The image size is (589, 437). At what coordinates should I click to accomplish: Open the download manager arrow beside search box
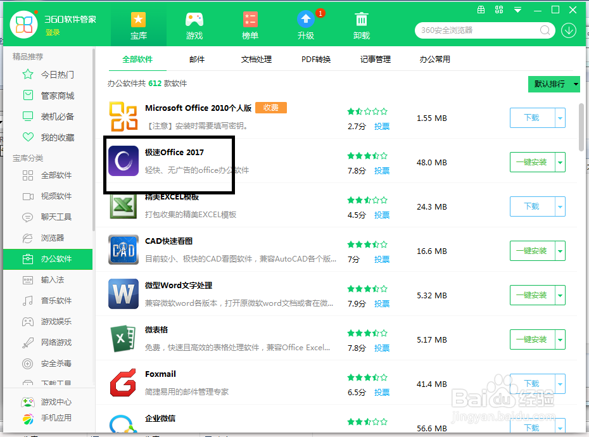568,30
